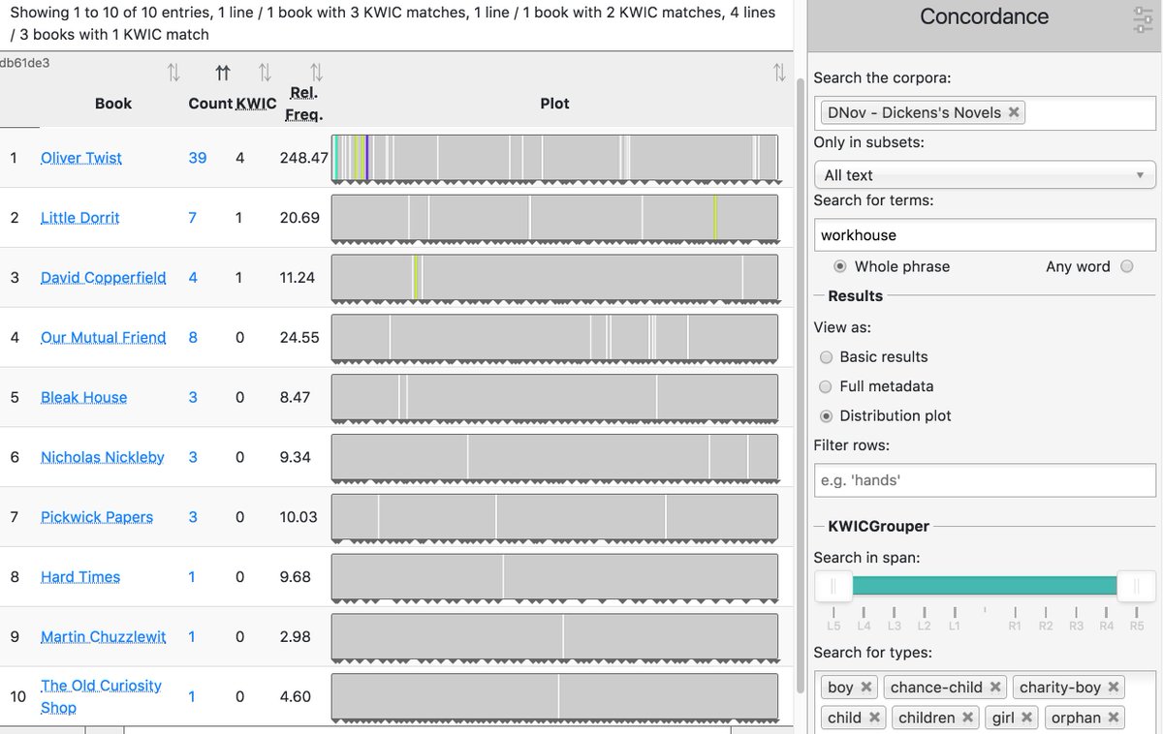This screenshot has height=734, width=1163.
Task: Click the count 39 for Oliver Twist
Action: (x=198, y=158)
